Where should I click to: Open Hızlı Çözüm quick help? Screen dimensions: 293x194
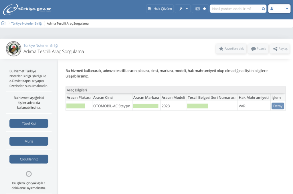coord(160,9)
